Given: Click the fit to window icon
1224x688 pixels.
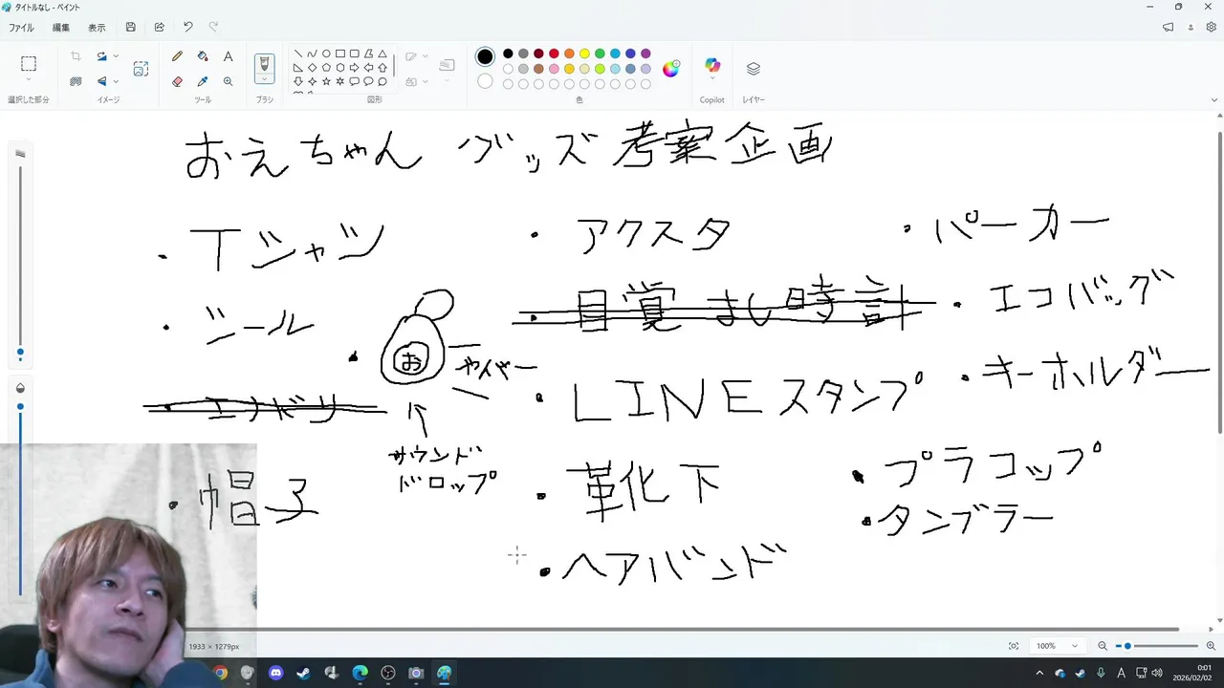Looking at the screenshot, I should point(1014,646).
